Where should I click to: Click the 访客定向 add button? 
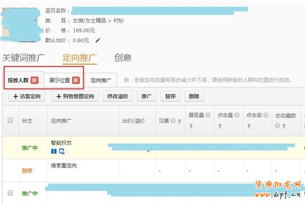coord(27,96)
